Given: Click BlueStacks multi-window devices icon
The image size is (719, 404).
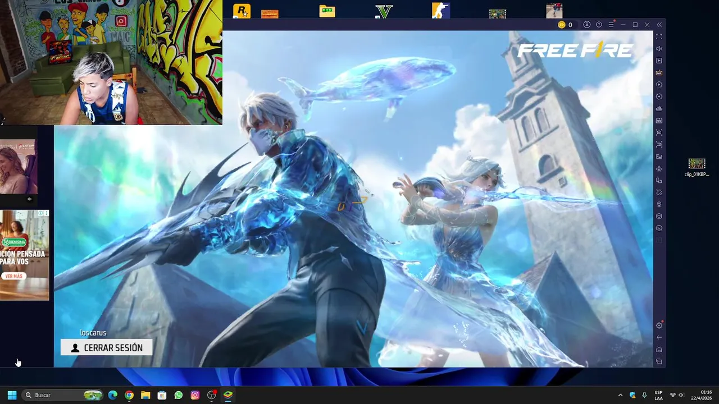Looking at the screenshot, I should coord(659,180).
